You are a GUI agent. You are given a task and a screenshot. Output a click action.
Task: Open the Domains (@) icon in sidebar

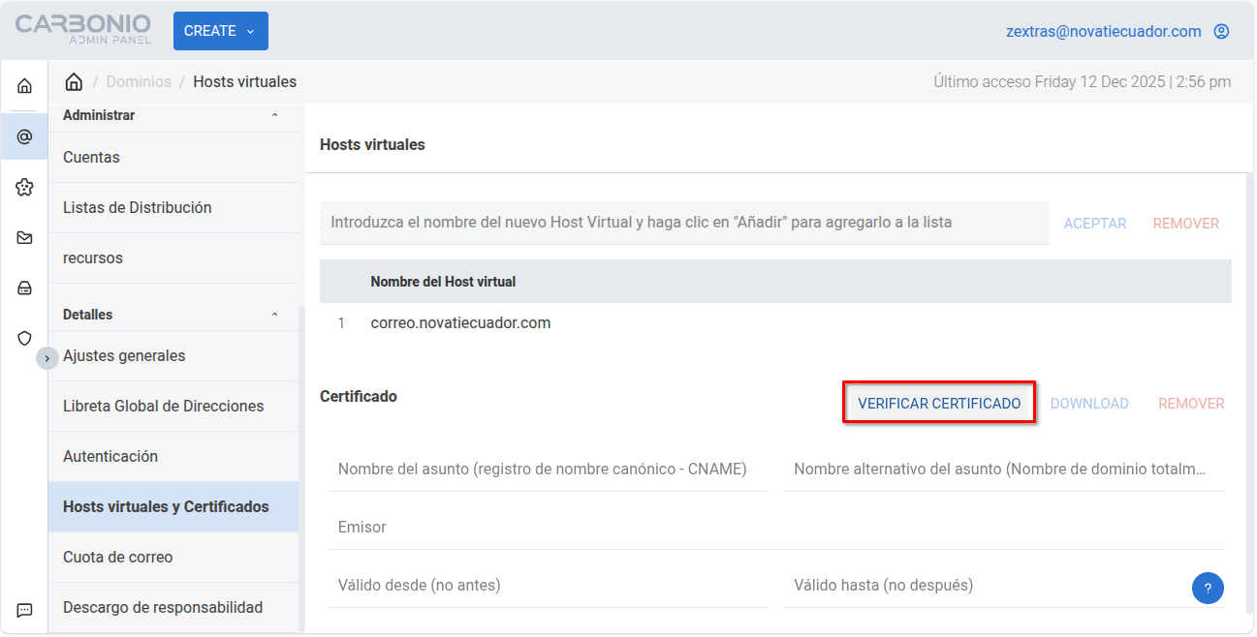coord(24,136)
